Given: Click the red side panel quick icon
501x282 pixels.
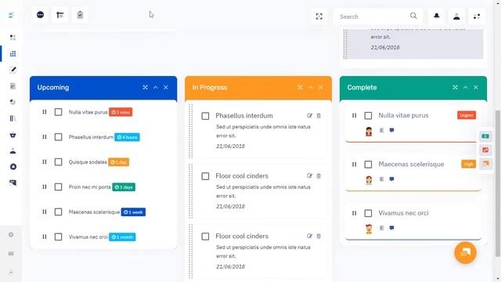Looking at the screenshot, I should tap(485, 150).
